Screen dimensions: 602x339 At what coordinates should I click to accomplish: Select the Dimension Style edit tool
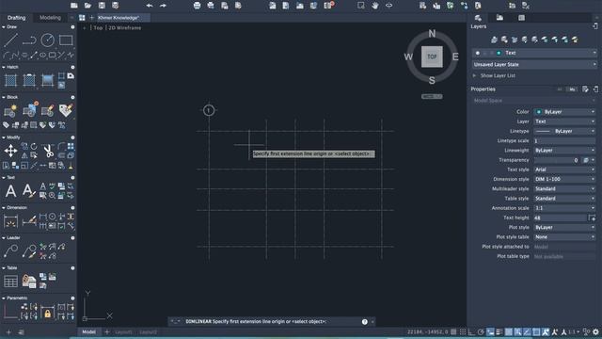[x=29, y=221]
